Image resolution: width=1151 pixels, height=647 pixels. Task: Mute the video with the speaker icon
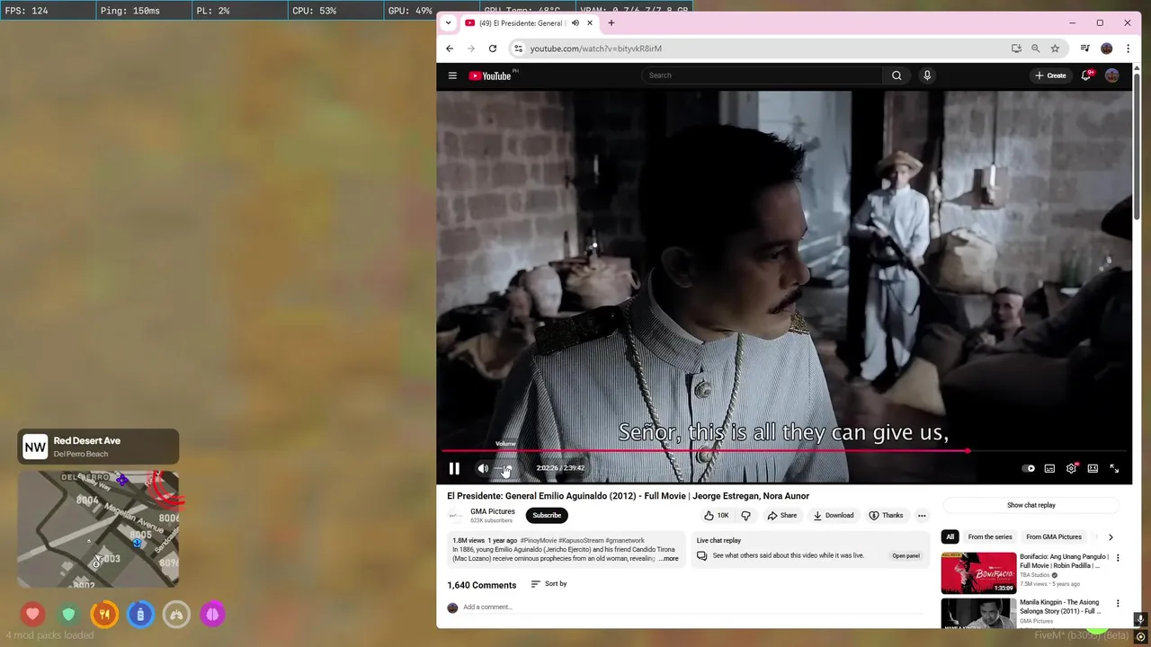click(483, 468)
